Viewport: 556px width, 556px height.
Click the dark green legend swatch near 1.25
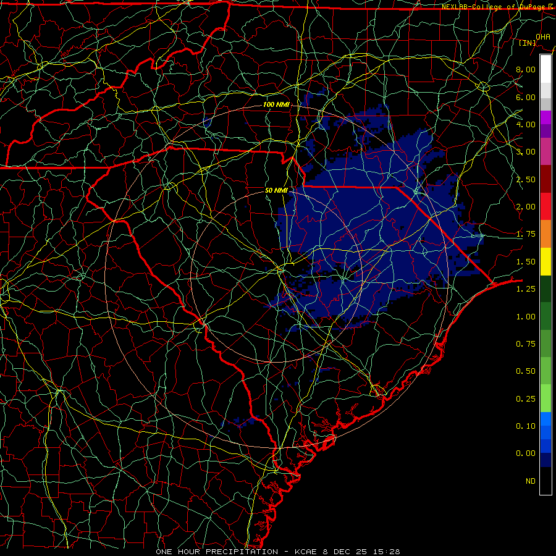point(545,289)
